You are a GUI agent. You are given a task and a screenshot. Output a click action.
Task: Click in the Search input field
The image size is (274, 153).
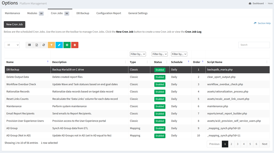click(254, 45)
